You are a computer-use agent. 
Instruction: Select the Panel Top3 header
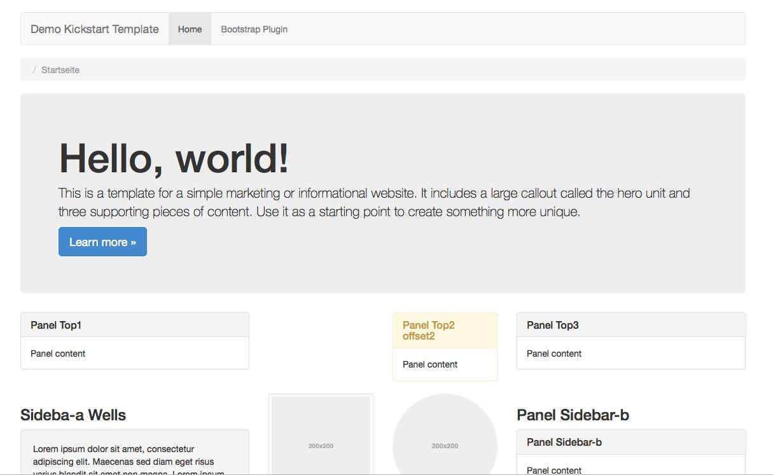pos(630,325)
